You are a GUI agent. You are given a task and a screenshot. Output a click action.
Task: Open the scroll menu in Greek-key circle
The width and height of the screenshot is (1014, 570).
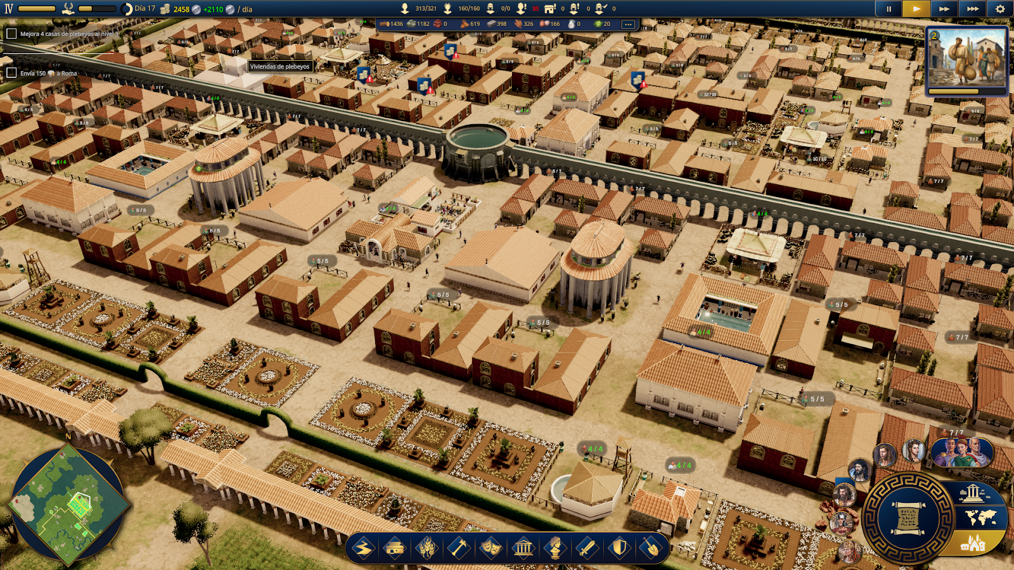[x=908, y=518]
